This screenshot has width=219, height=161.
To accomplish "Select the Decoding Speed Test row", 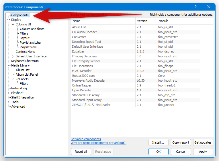I will tap(136, 42).
